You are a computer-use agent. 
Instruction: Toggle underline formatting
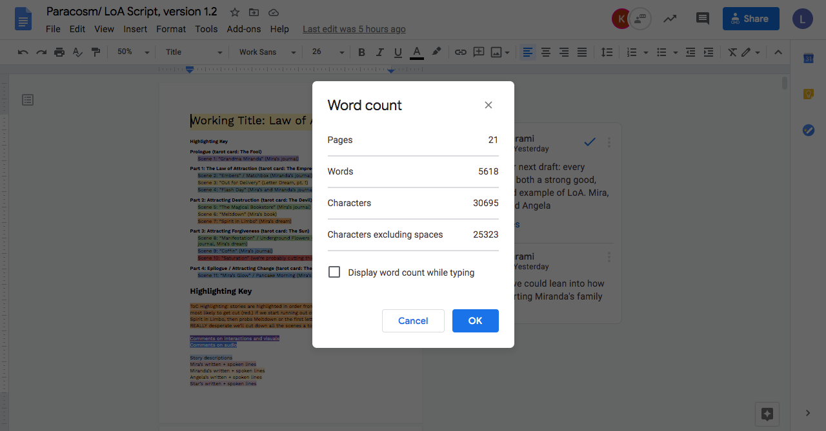398,52
